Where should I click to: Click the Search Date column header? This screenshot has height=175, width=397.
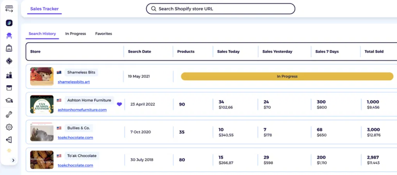point(140,51)
